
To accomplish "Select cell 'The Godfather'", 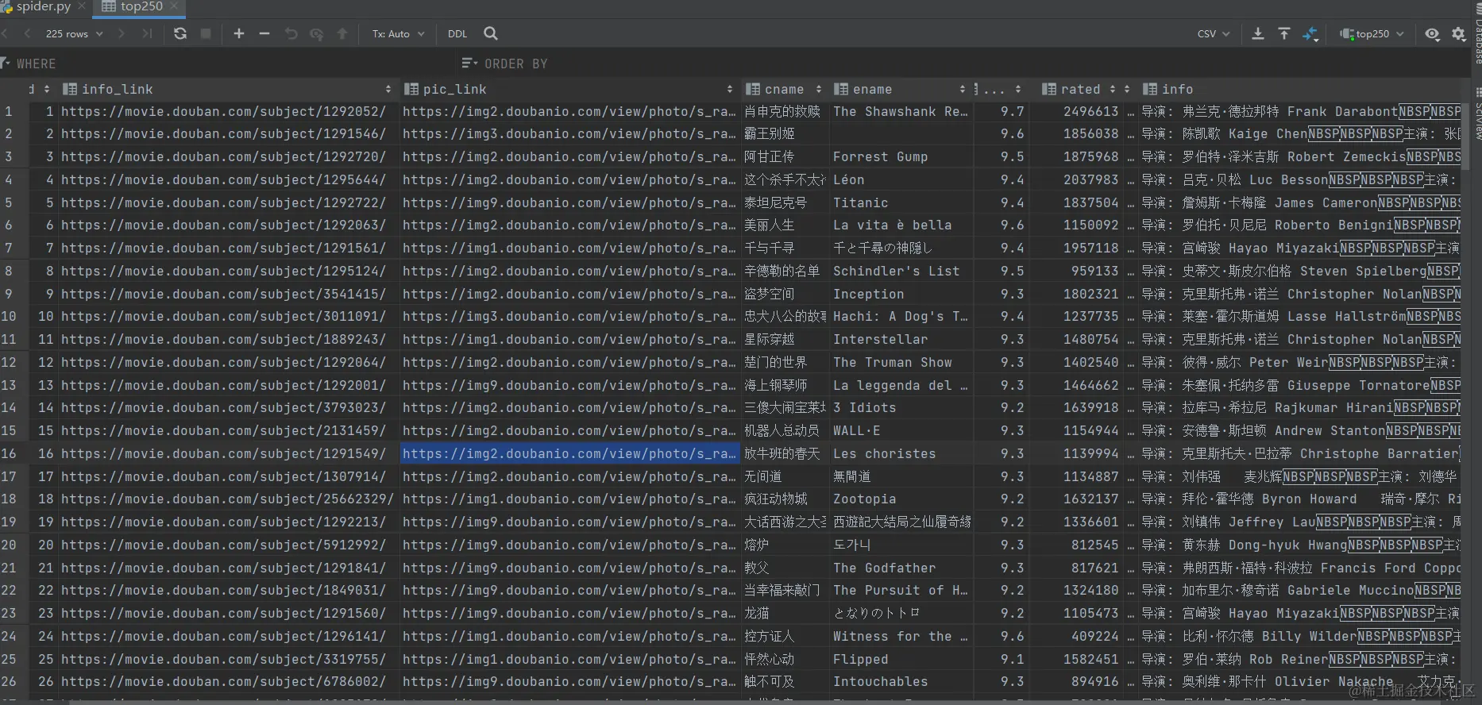I will (901, 568).
